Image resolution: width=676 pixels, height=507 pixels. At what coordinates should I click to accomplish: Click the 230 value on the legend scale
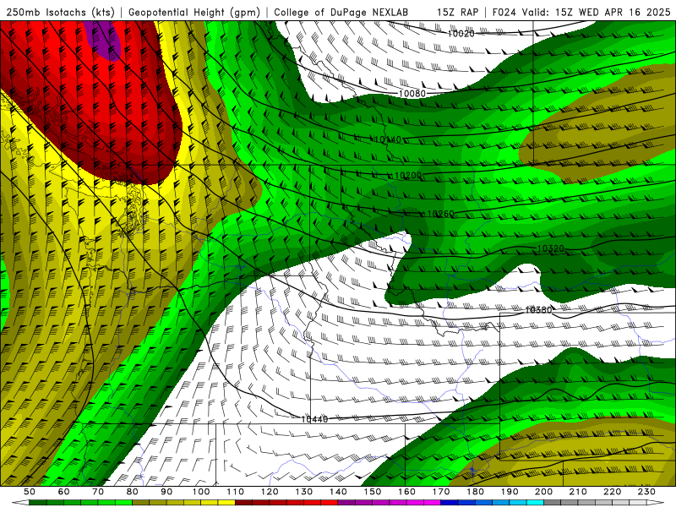(x=646, y=492)
